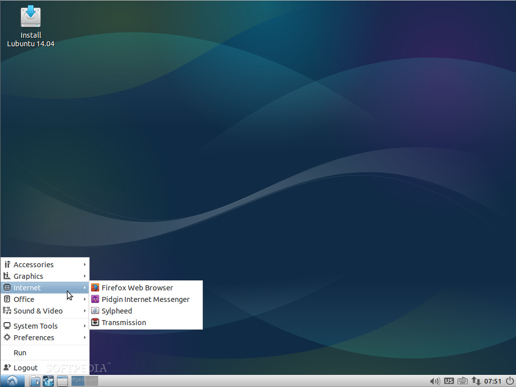Expand the Preferences submenu
The height and width of the screenshot is (387, 516).
(45, 337)
